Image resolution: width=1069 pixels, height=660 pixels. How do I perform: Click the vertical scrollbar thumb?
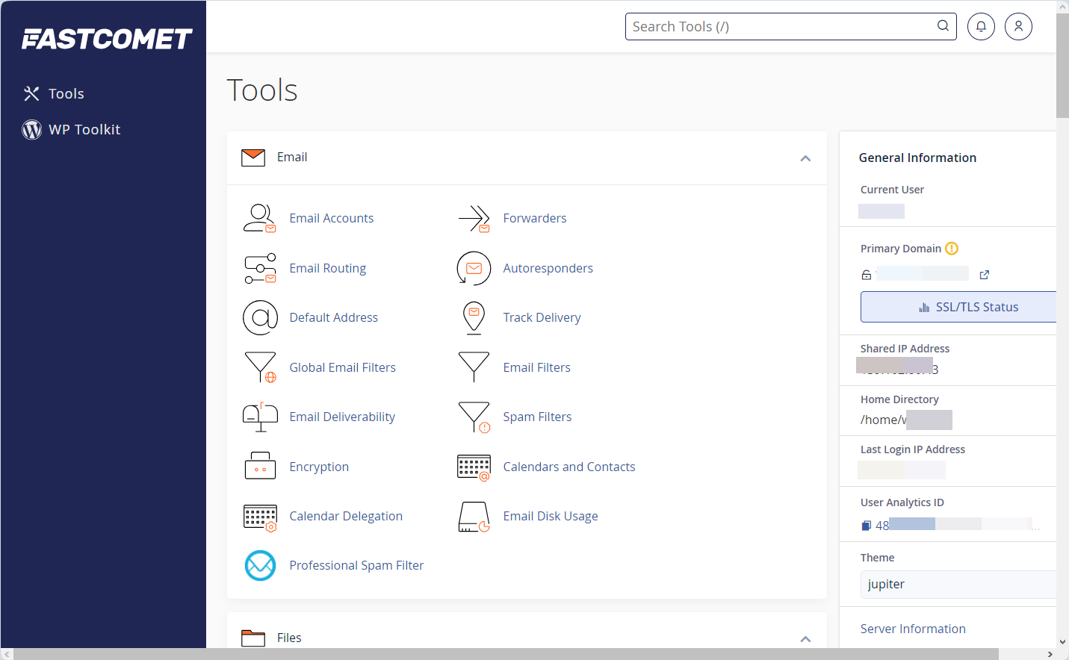(x=1062, y=66)
